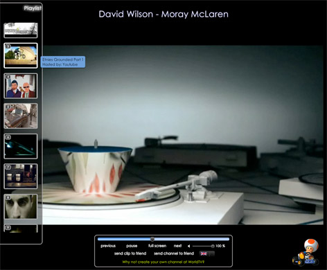Click the 'David Wilson - Moray McLaren' title
The image size is (327, 270).
tap(163, 15)
